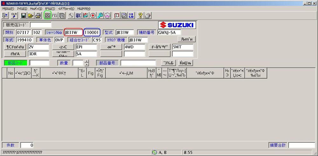Screen dimensions: 318x156
Task: Click the red cross circle icon
Action: point(93,15)
